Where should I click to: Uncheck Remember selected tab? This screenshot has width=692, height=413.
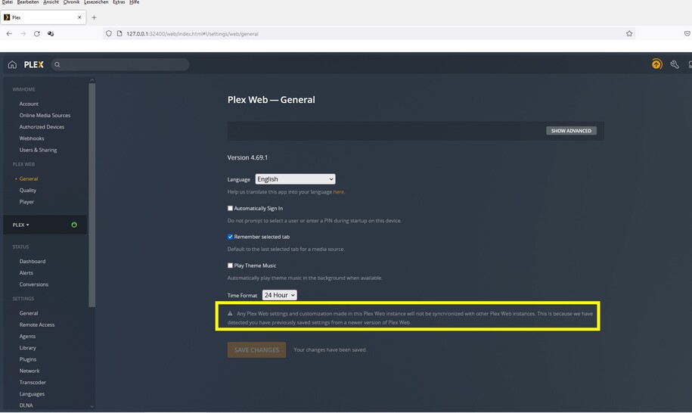click(230, 237)
